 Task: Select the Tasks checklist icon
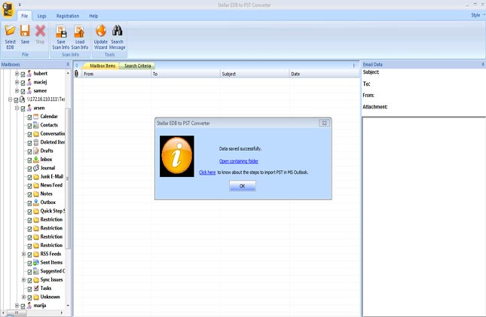click(36, 288)
